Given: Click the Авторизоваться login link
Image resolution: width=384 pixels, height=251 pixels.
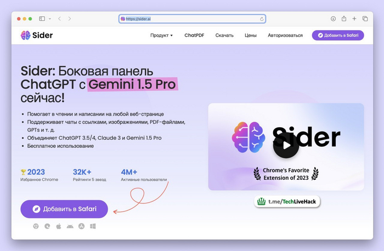Looking at the screenshot, I should pyautogui.click(x=285, y=35).
